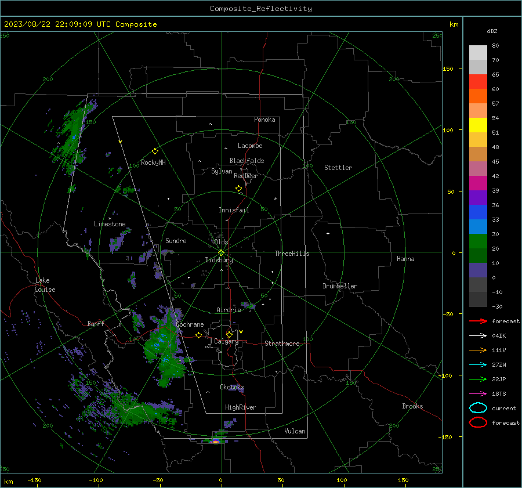Click the red 'forecast' ellipse icon
Image resolution: width=522 pixels, height=488 pixels.
pyautogui.click(x=478, y=422)
